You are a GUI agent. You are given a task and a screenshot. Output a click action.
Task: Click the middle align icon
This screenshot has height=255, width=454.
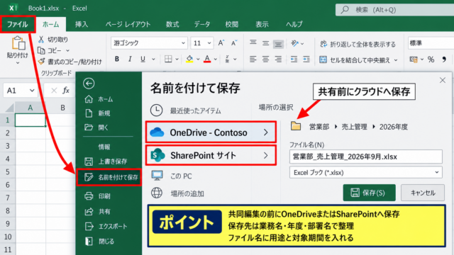point(265,43)
